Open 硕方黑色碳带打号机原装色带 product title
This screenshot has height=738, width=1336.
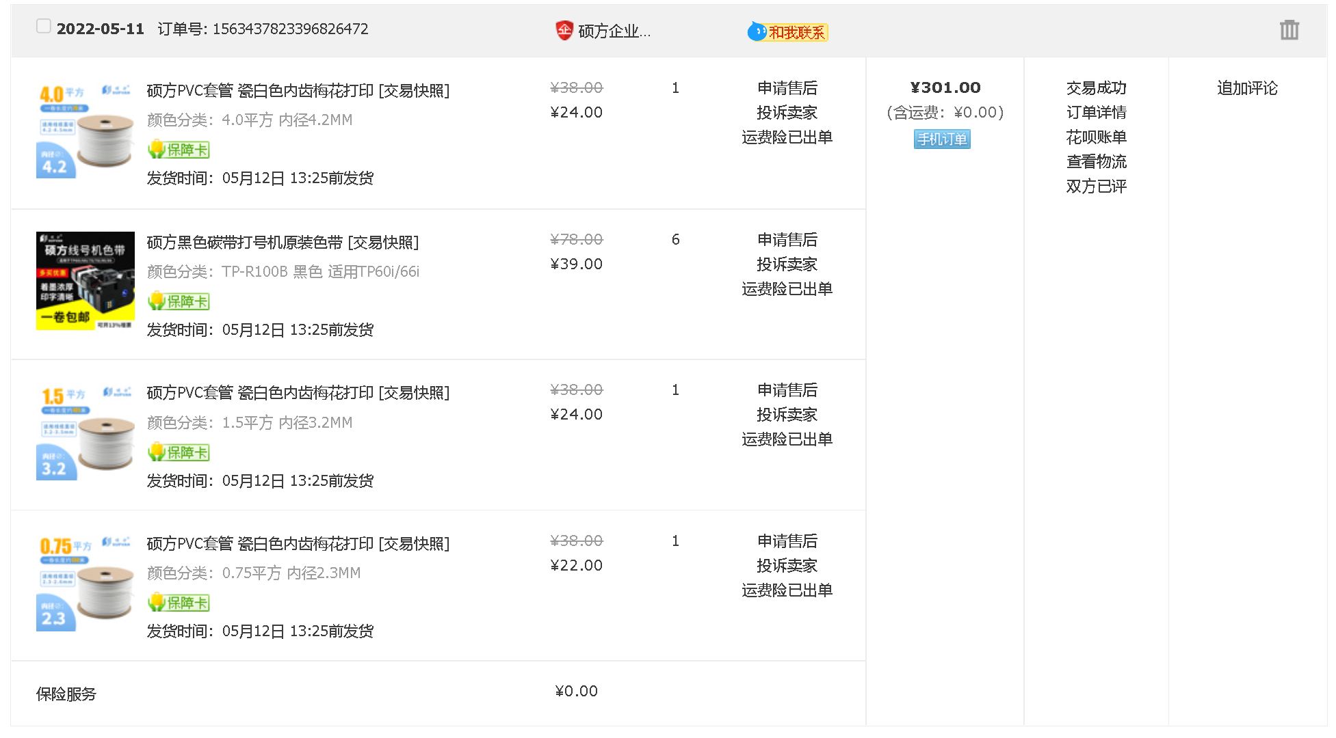(x=244, y=243)
